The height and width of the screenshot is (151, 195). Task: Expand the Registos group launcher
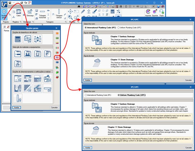[x=21, y=22]
